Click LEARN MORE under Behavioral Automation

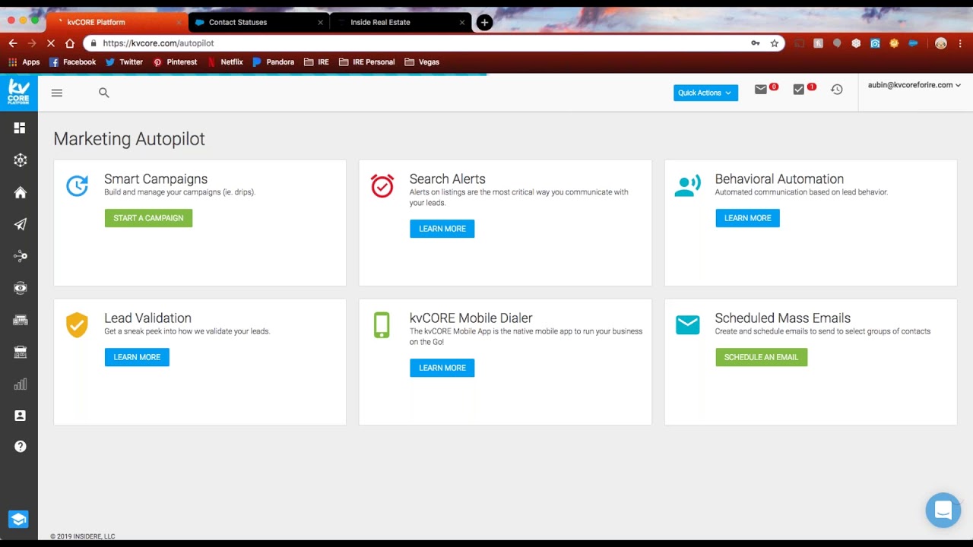(x=747, y=218)
